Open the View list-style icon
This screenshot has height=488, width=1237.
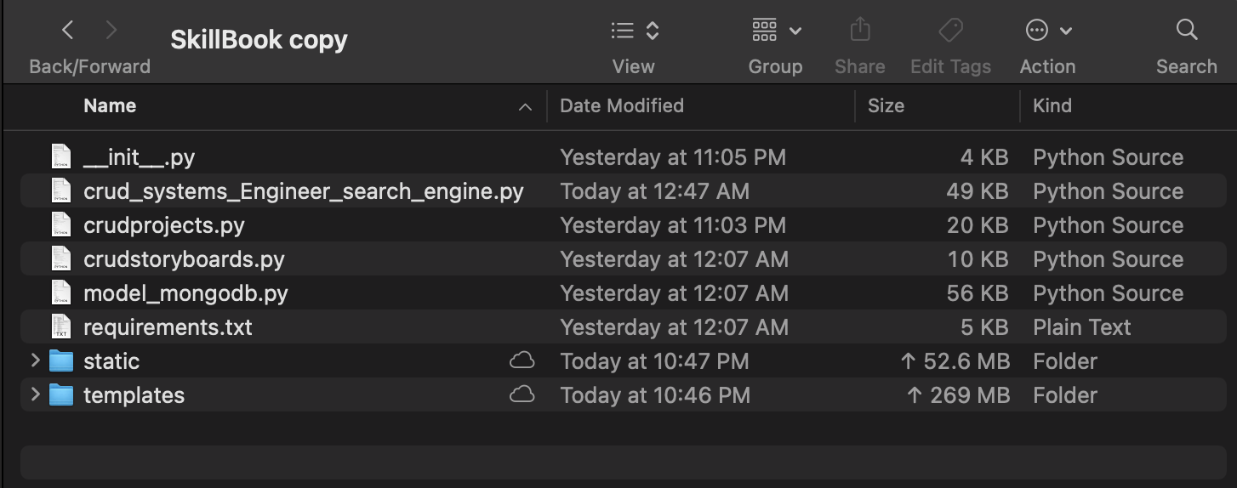pos(623,31)
